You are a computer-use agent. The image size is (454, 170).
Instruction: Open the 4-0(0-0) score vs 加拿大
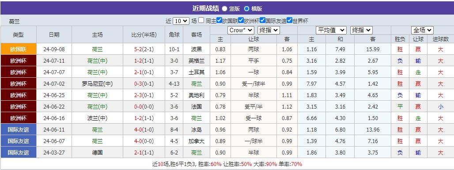(x=144, y=141)
